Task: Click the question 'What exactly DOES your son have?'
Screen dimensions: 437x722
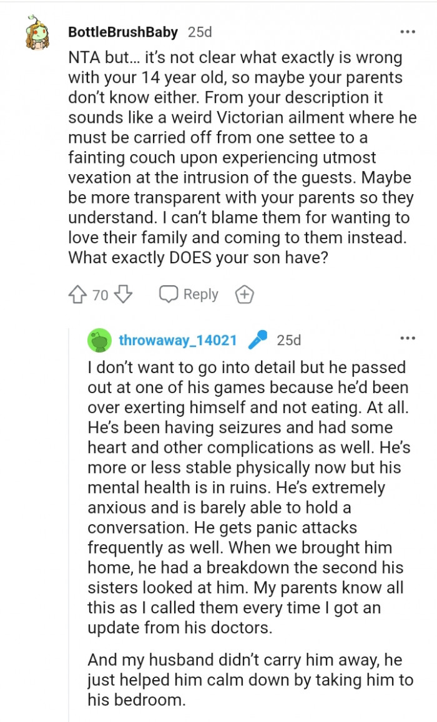Action: (x=198, y=257)
